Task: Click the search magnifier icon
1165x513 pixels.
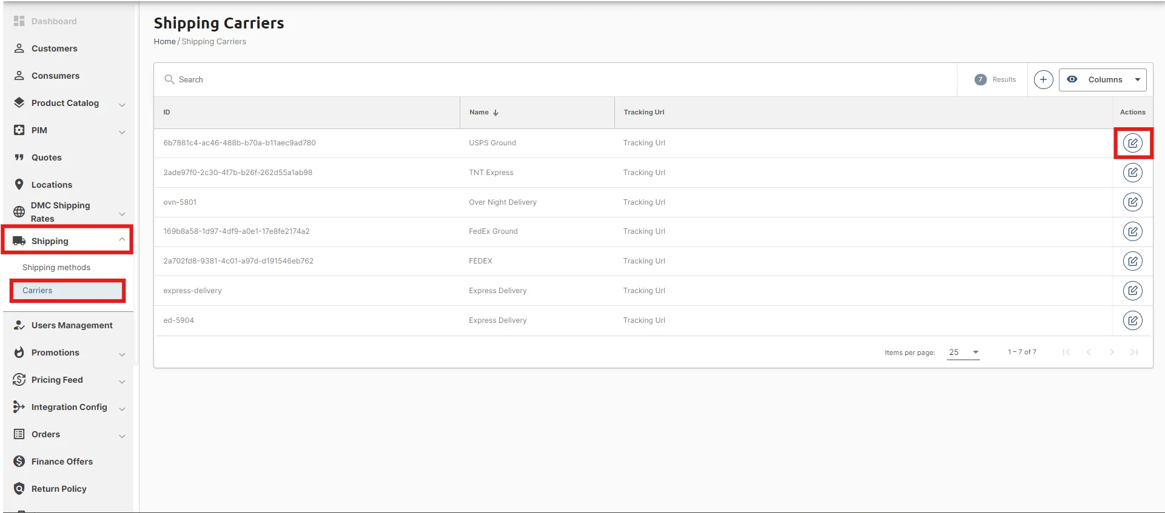Action: [169, 79]
